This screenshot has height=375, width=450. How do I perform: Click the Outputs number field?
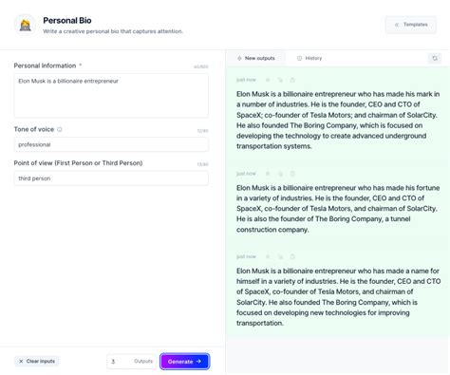point(131,362)
